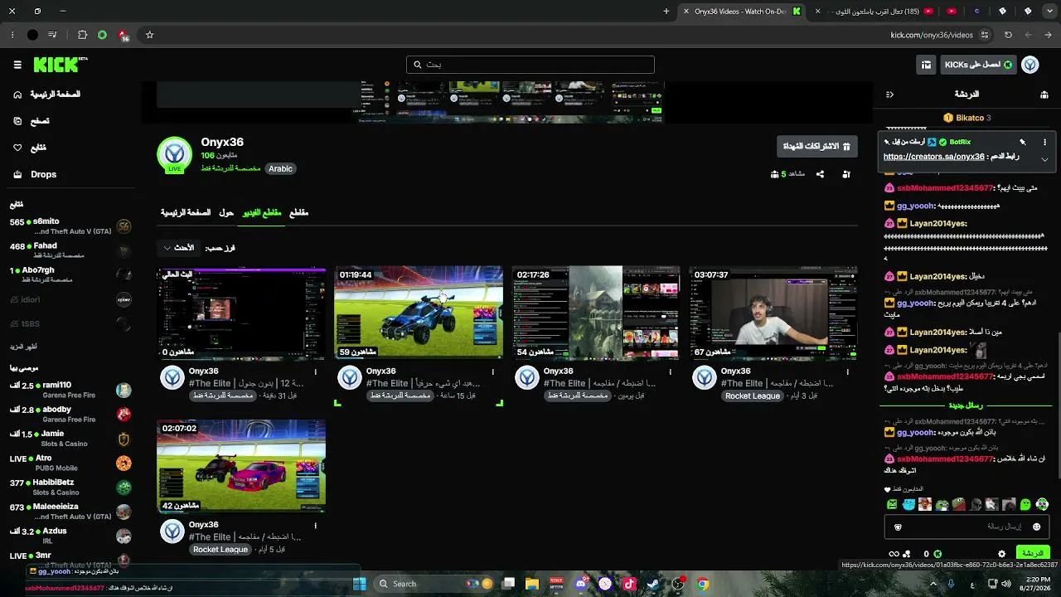Open the sort-by dropdown showing الأحدث
Screen dimensions: 1061x597
(180, 248)
